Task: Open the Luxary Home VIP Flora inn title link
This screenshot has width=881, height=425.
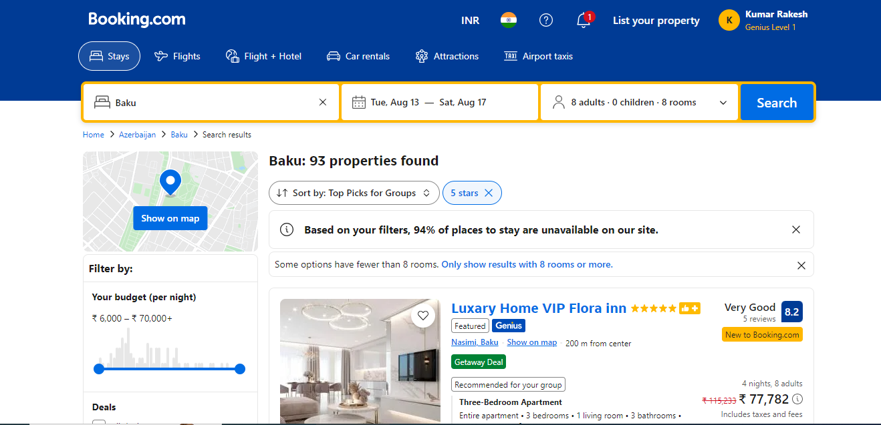Action: point(539,308)
